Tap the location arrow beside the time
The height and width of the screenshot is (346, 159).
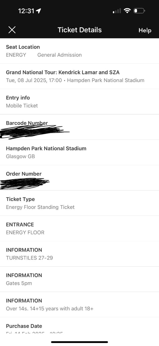[x=39, y=11]
